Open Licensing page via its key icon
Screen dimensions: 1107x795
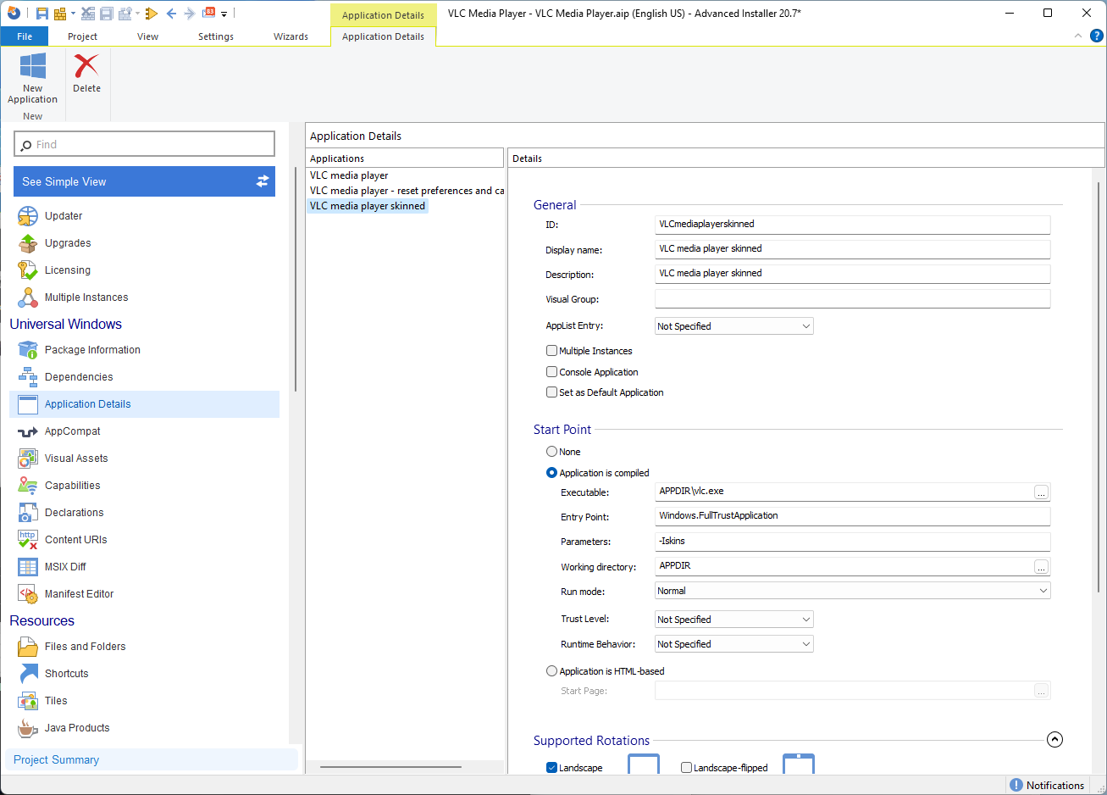click(28, 270)
